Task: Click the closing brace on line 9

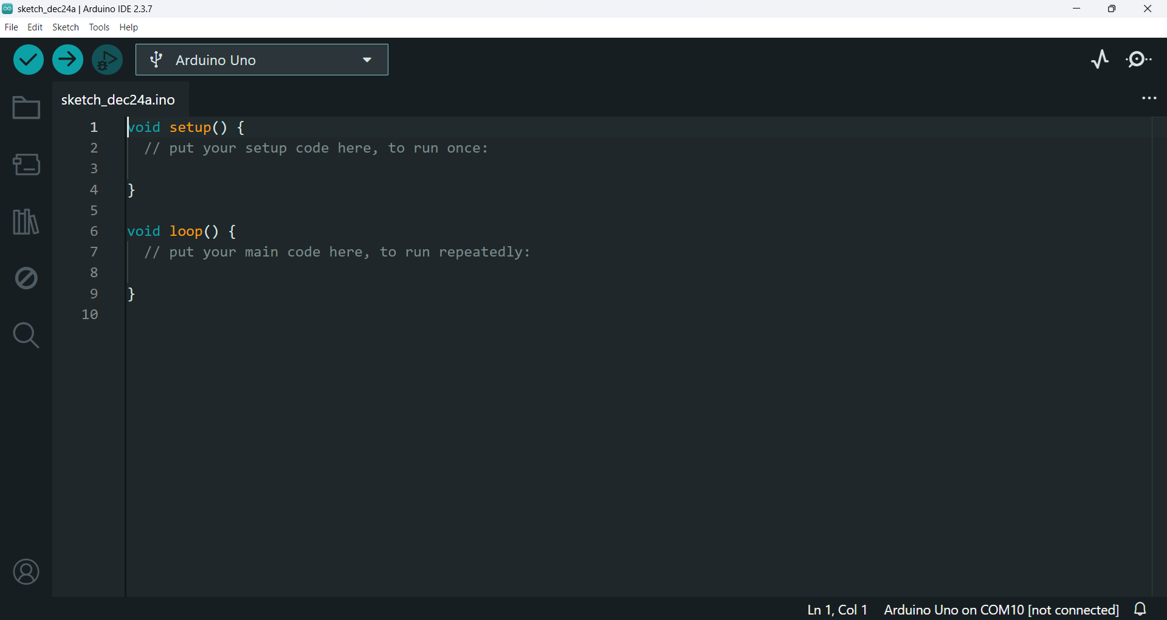Action: tap(131, 294)
